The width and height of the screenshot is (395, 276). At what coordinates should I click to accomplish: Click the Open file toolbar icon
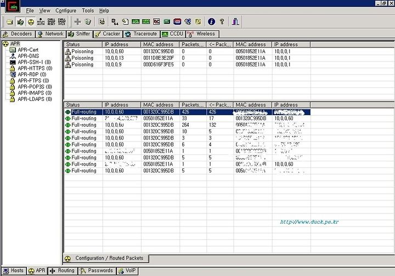(x=9, y=22)
